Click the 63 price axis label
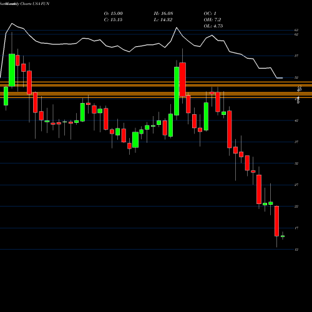The width and height of the screenshot is (312, 312). tap(296, 30)
